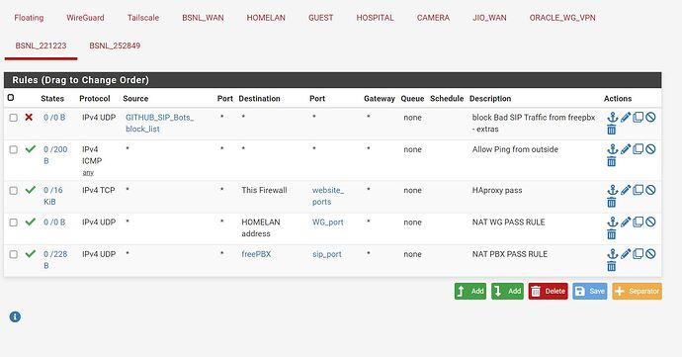Click anchor icon for Allow Ping rule

pos(613,149)
